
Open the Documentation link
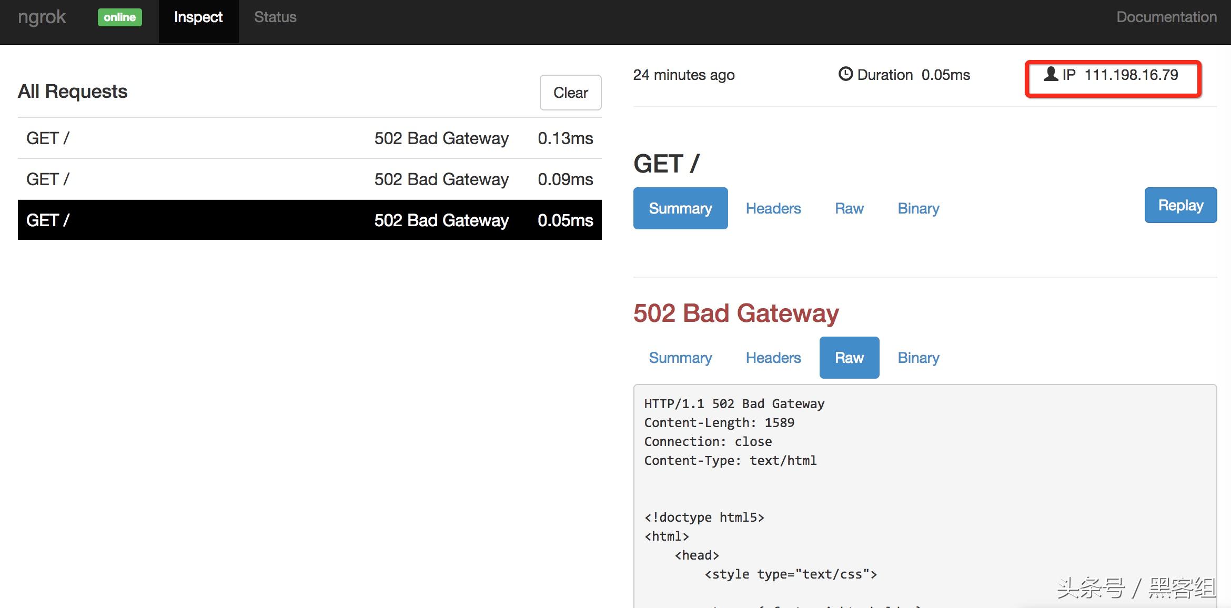point(1166,17)
